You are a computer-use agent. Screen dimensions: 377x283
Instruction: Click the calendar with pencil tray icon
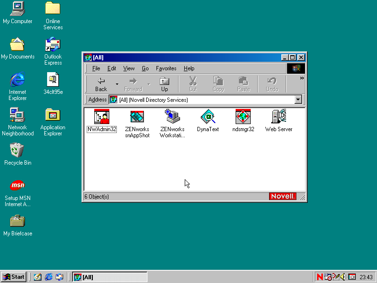[x=336, y=277]
